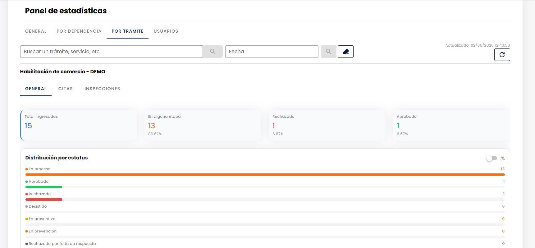
Task: Click the orange En proceso progress bar
Action: coord(265,175)
